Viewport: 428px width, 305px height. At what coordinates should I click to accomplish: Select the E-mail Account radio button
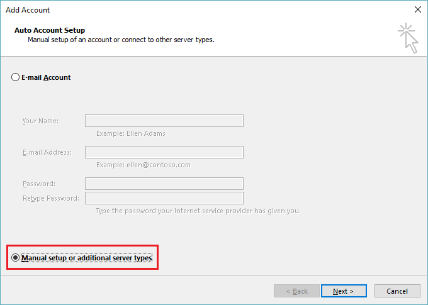pos(16,77)
